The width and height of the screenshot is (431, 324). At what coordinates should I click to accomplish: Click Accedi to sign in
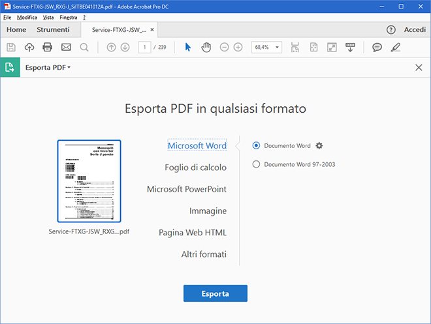[x=415, y=30]
